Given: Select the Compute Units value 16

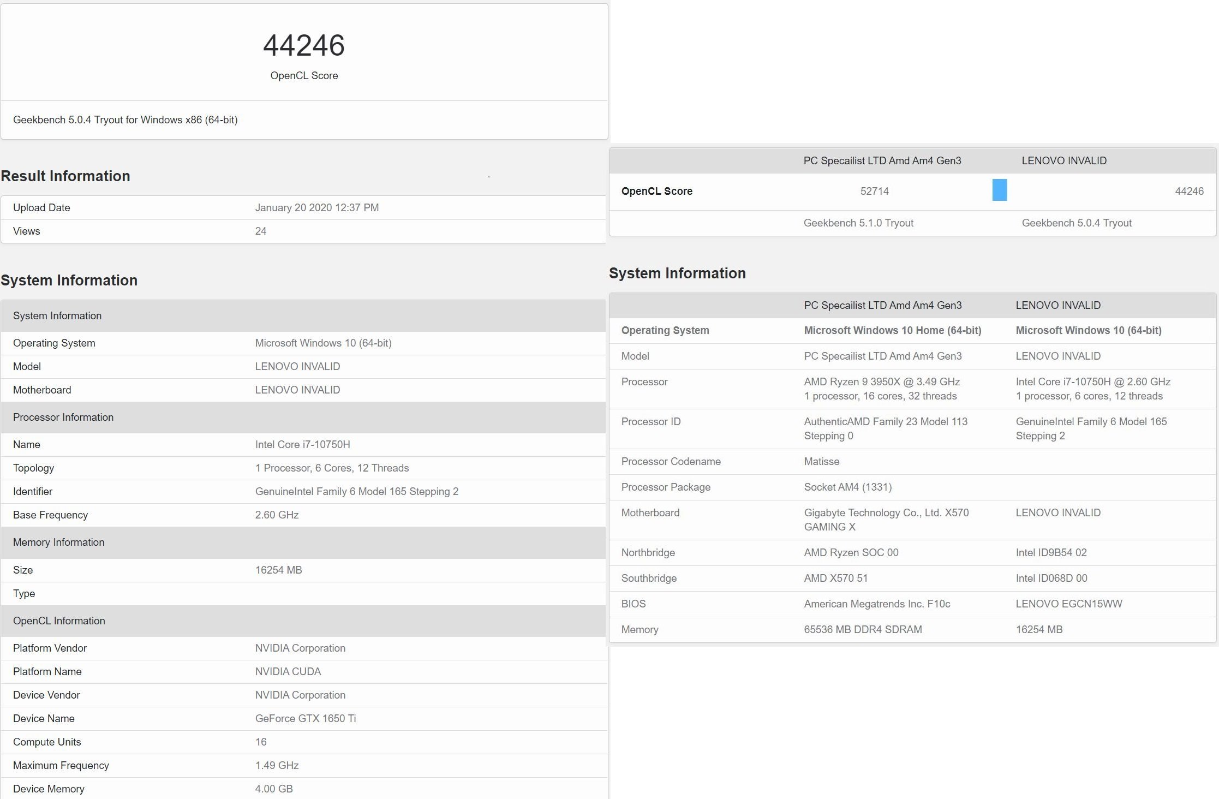Looking at the screenshot, I should (x=261, y=742).
